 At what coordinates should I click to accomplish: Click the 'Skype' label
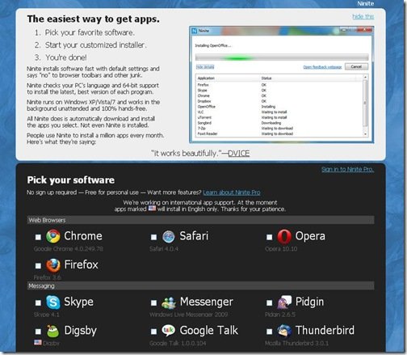click(x=78, y=302)
